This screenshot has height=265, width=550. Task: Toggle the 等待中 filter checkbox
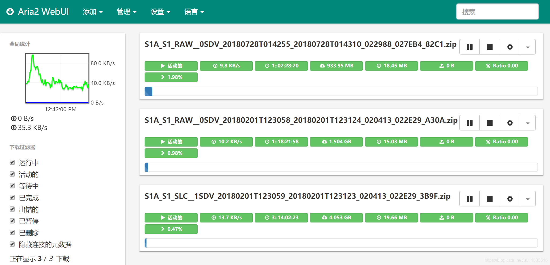tap(12, 186)
